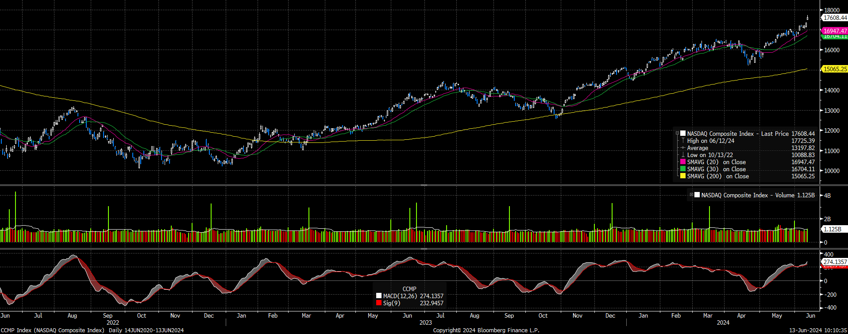Click the yellow 15065.25 axis tag
This screenshot has width=848, height=334.
835,69
